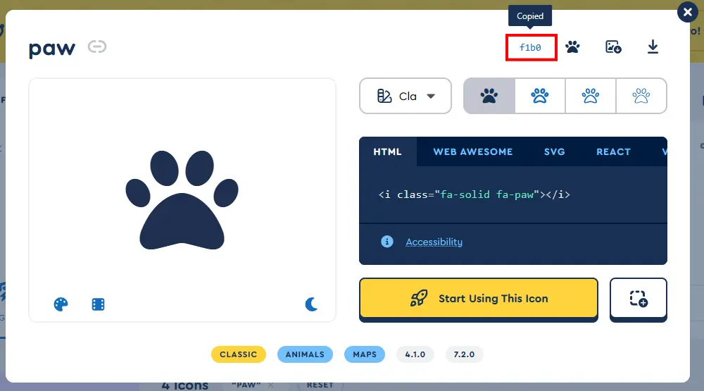Image resolution: width=704 pixels, height=391 pixels.
Task: Copy the icon permalink link icon
Action: [x=97, y=47]
